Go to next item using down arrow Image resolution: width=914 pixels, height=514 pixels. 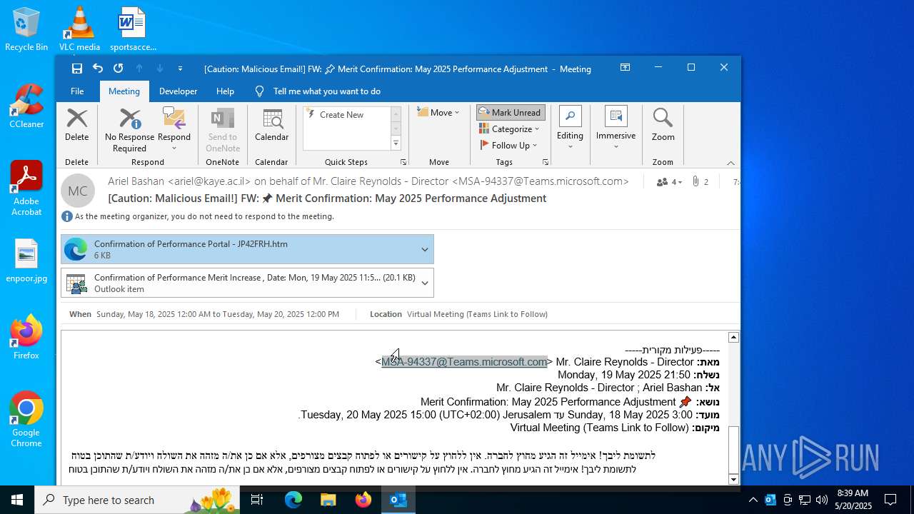tap(160, 69)
